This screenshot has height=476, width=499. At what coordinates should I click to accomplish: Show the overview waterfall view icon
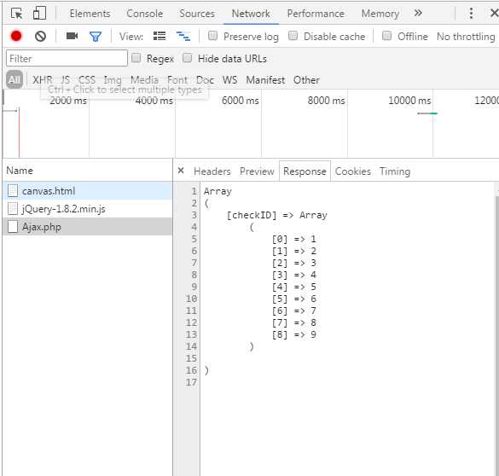click(x=183, y=37)
